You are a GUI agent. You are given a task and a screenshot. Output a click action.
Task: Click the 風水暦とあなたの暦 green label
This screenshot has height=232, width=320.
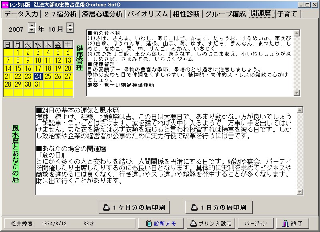16,154
